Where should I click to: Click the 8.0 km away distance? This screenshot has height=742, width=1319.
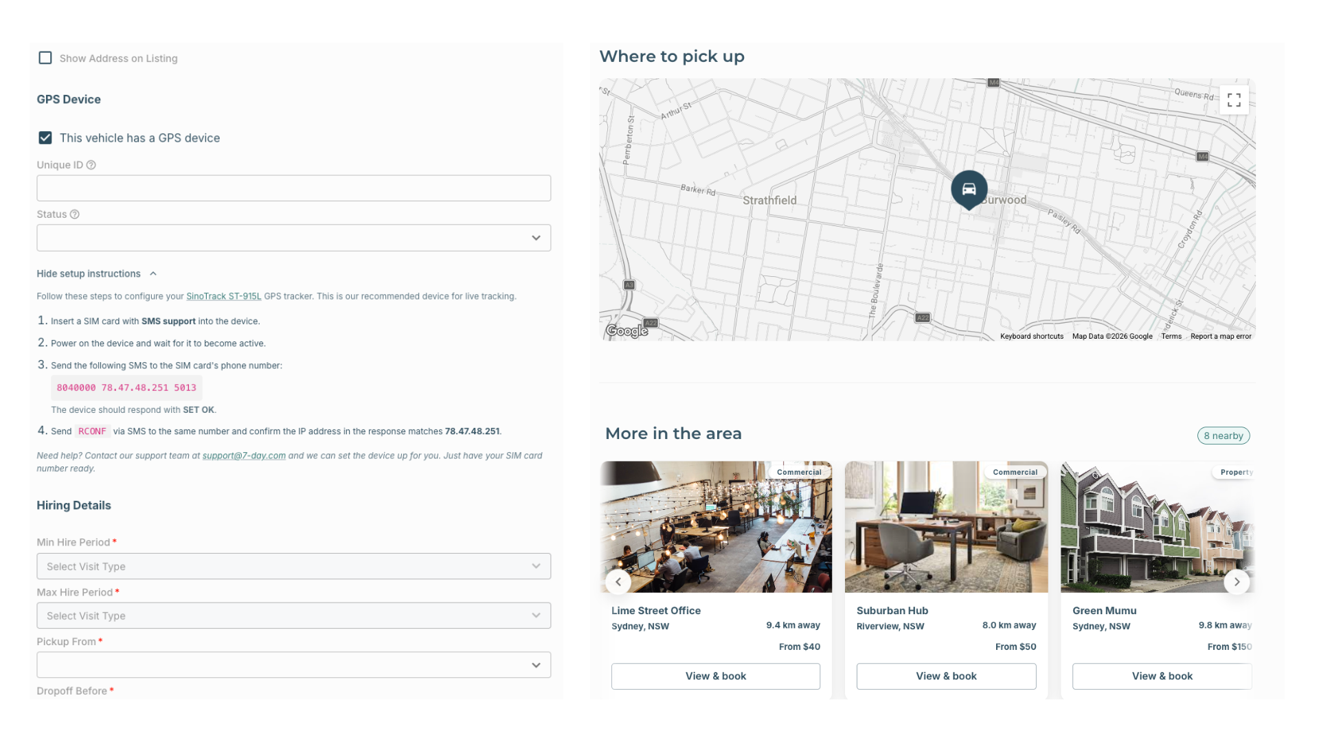coord(1009,625)
